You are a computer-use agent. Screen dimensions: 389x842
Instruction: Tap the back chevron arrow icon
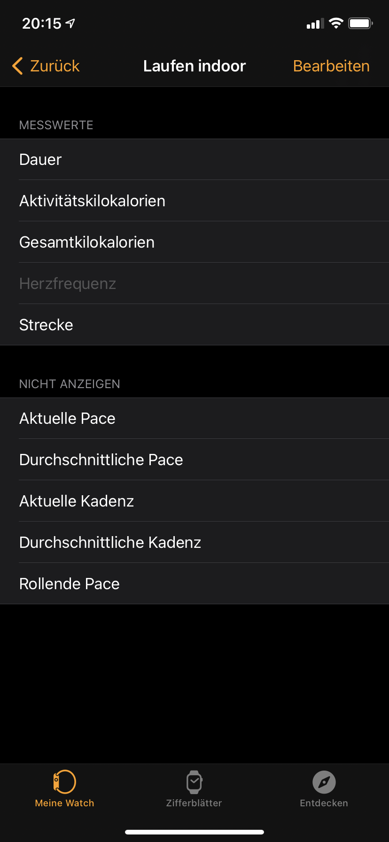17,66
